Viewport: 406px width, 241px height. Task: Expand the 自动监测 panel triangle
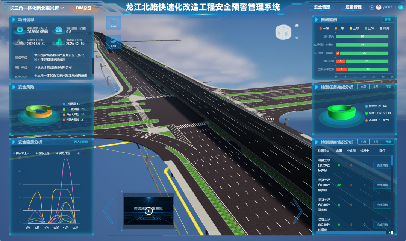317,20
